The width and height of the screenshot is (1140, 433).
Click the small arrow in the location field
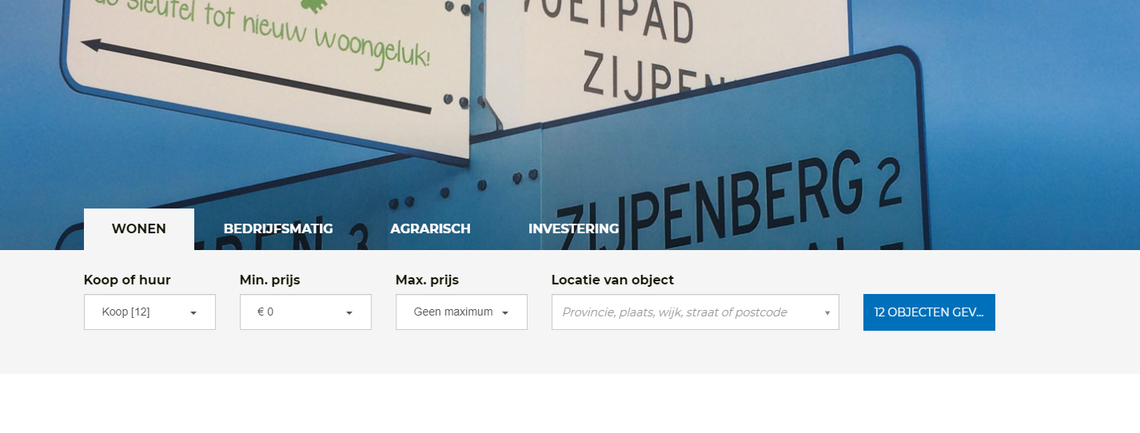pos(827,313)
